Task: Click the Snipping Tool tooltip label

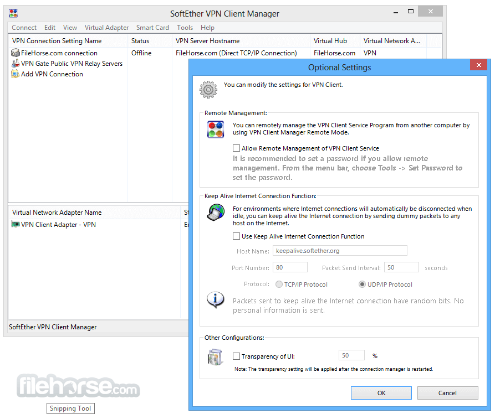Action: coord(70,408)
